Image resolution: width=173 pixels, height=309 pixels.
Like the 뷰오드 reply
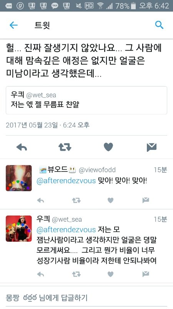pos(111,200)
